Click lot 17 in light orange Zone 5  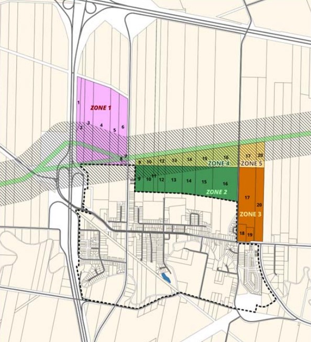pyautogui.click(x=248, y=156)
